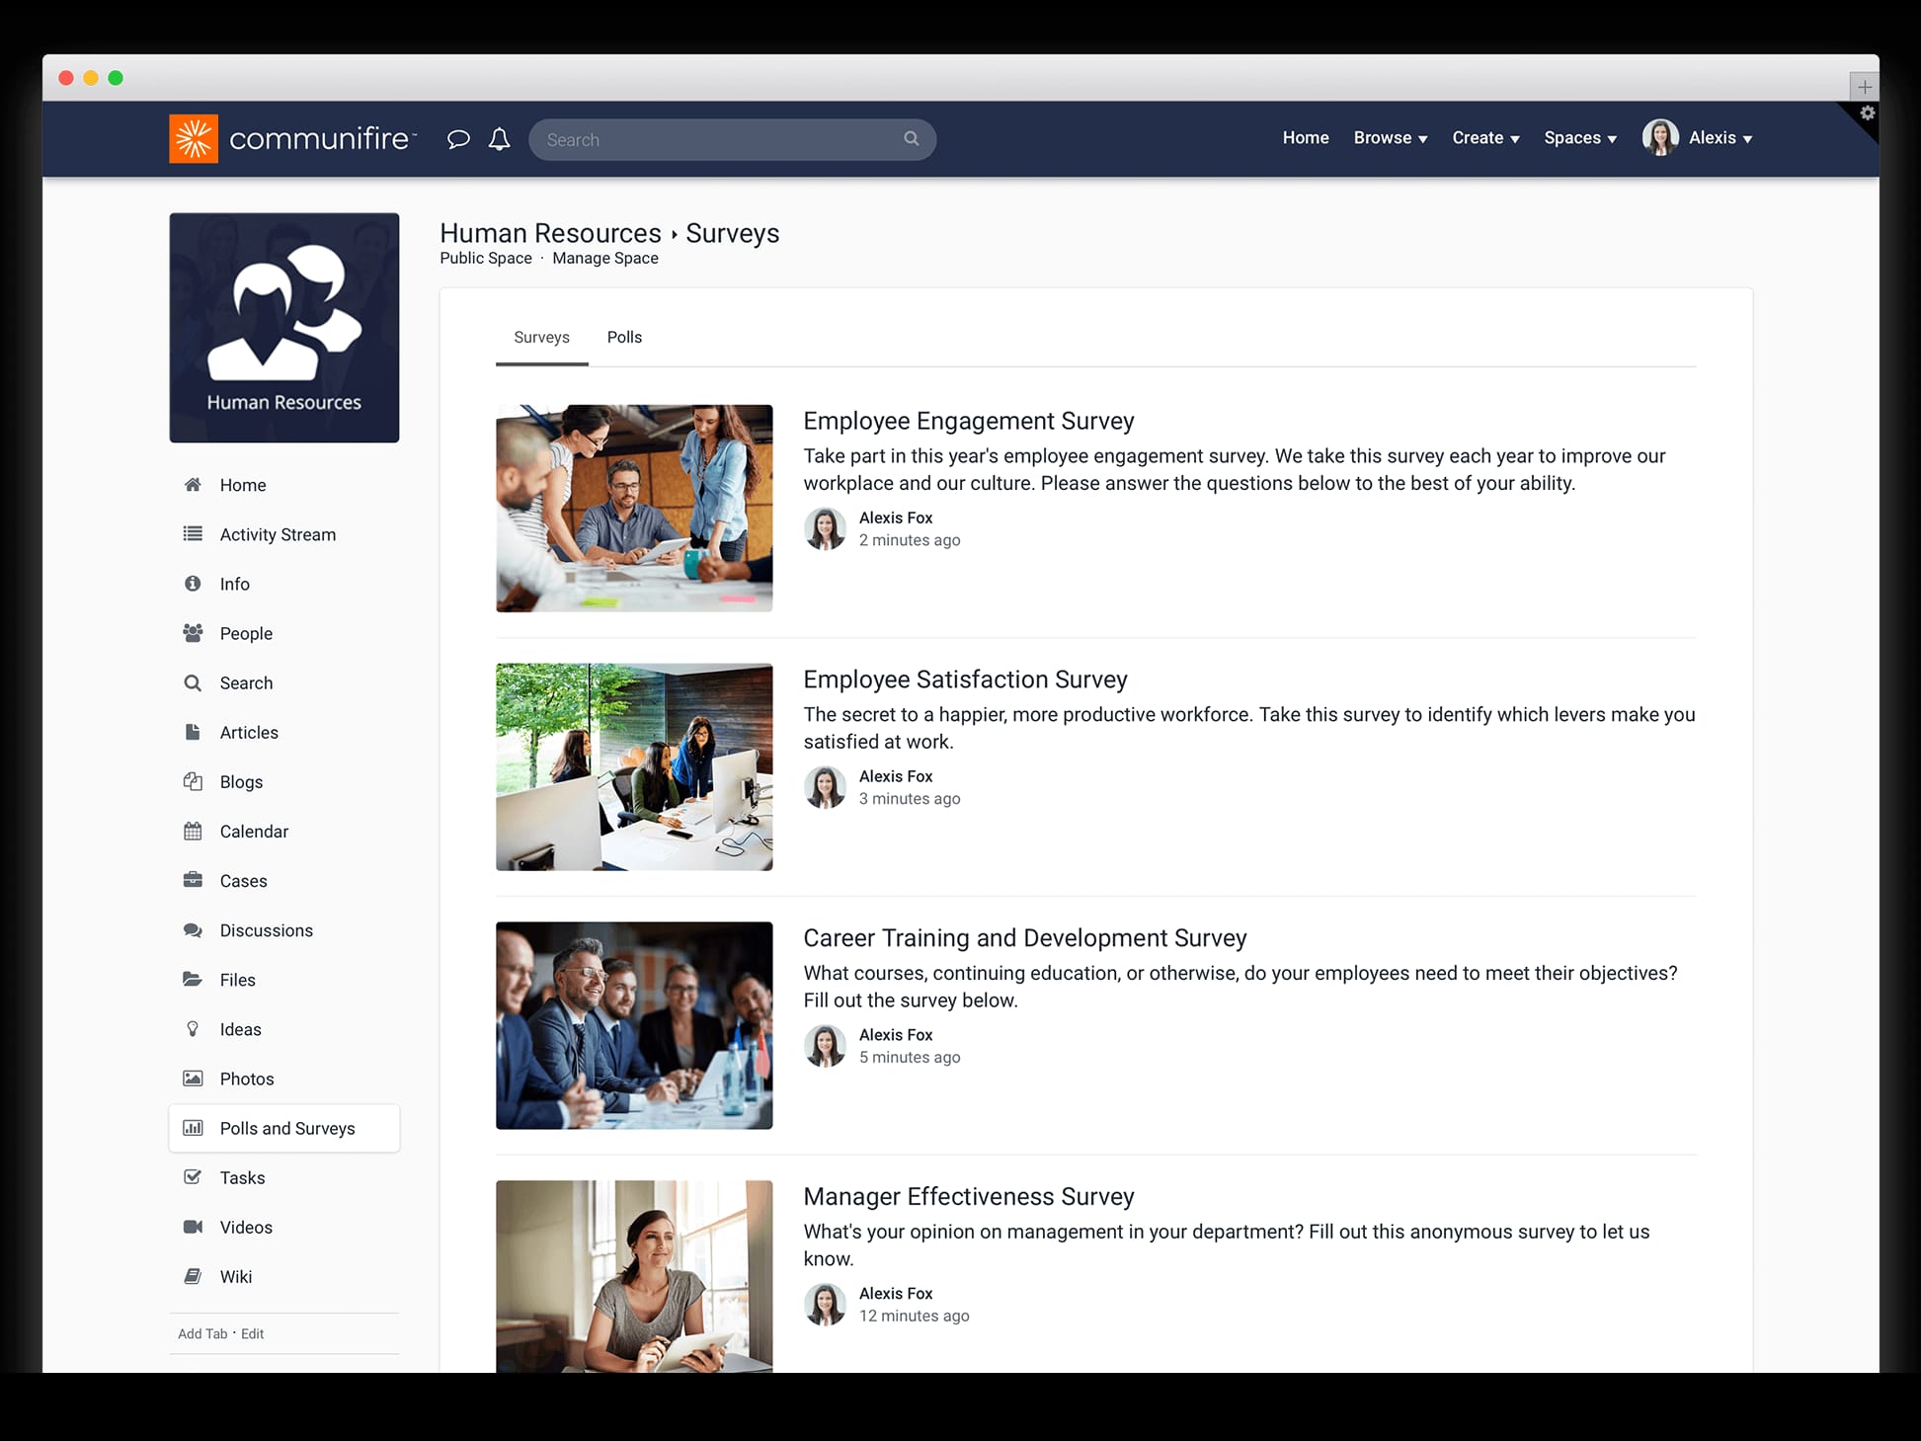The image size is (1921, 1441).
Task: Click the Info circle icon
Action: coord(193,584)
